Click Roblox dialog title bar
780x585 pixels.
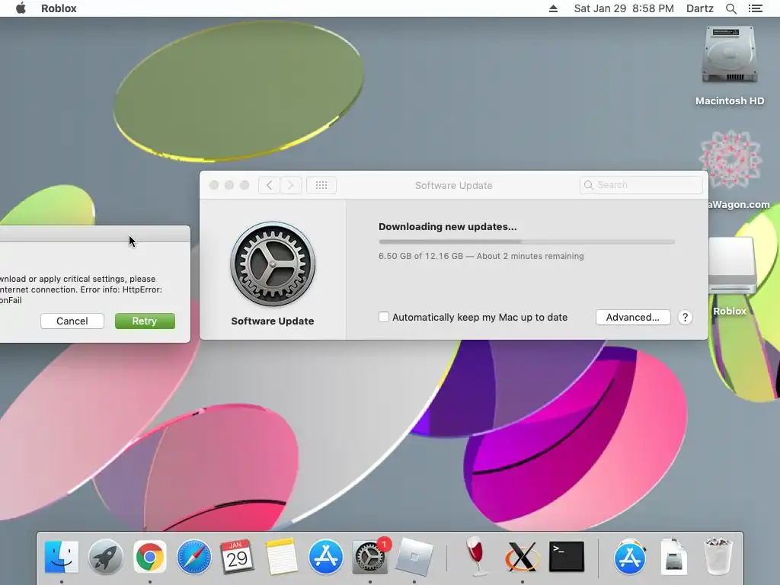click(x=94, y=234)
